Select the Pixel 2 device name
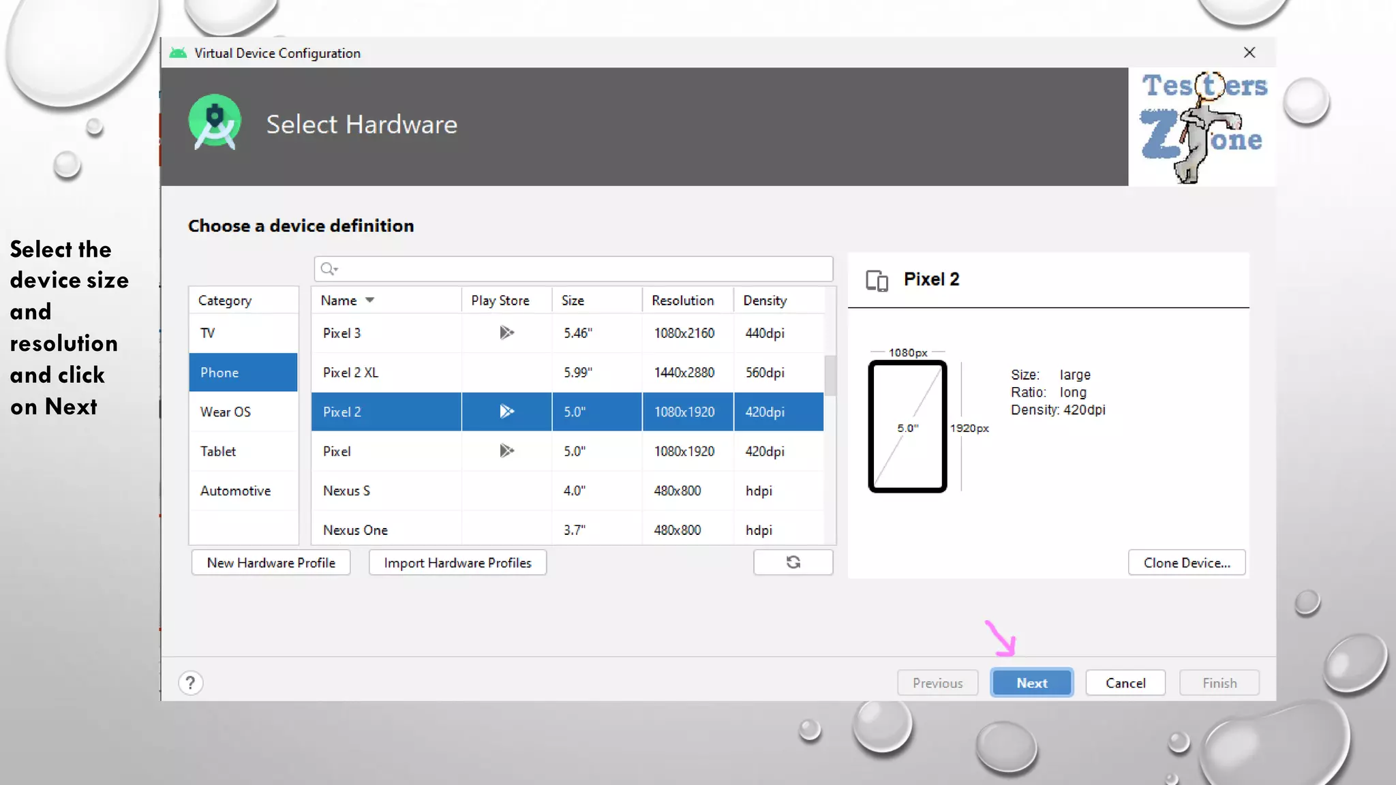 pos(342,412)
